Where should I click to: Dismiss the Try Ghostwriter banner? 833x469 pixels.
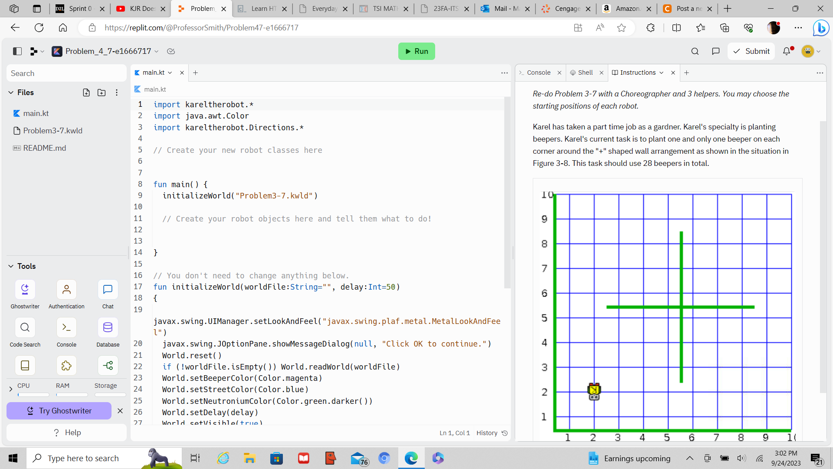click(120, 411)
